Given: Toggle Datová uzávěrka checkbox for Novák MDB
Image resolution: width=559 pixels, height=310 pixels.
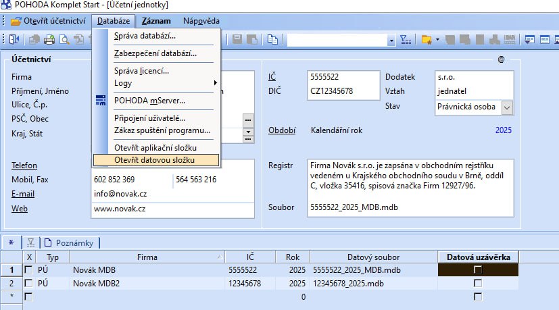Looking at the screenshot, I should (x=478, y=269).
